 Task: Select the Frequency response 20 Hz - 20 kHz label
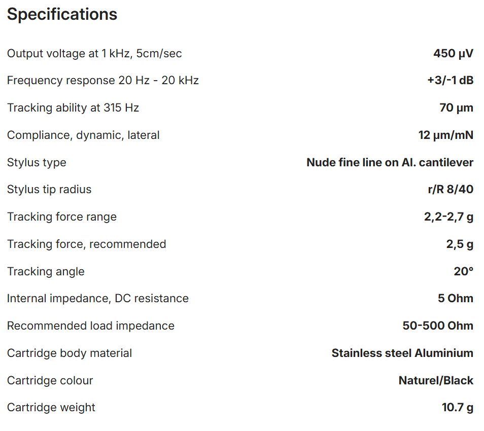(103, 81)
